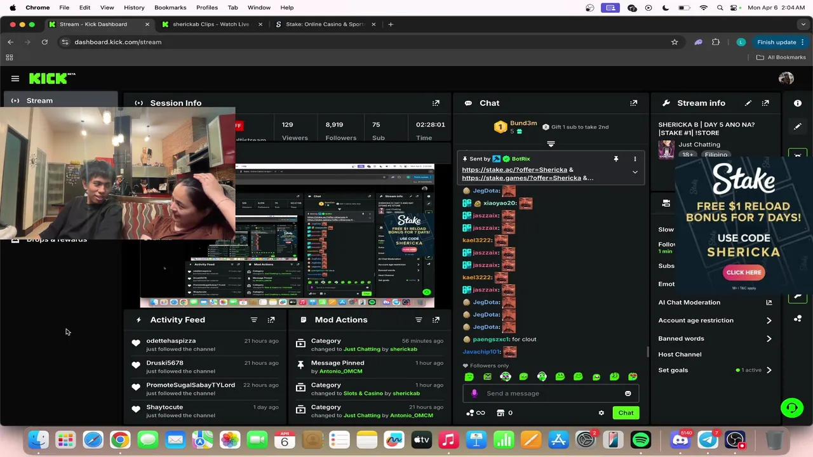Open Chrome extensions puzzle icon
813x457 pixels.
coord(716,42)
